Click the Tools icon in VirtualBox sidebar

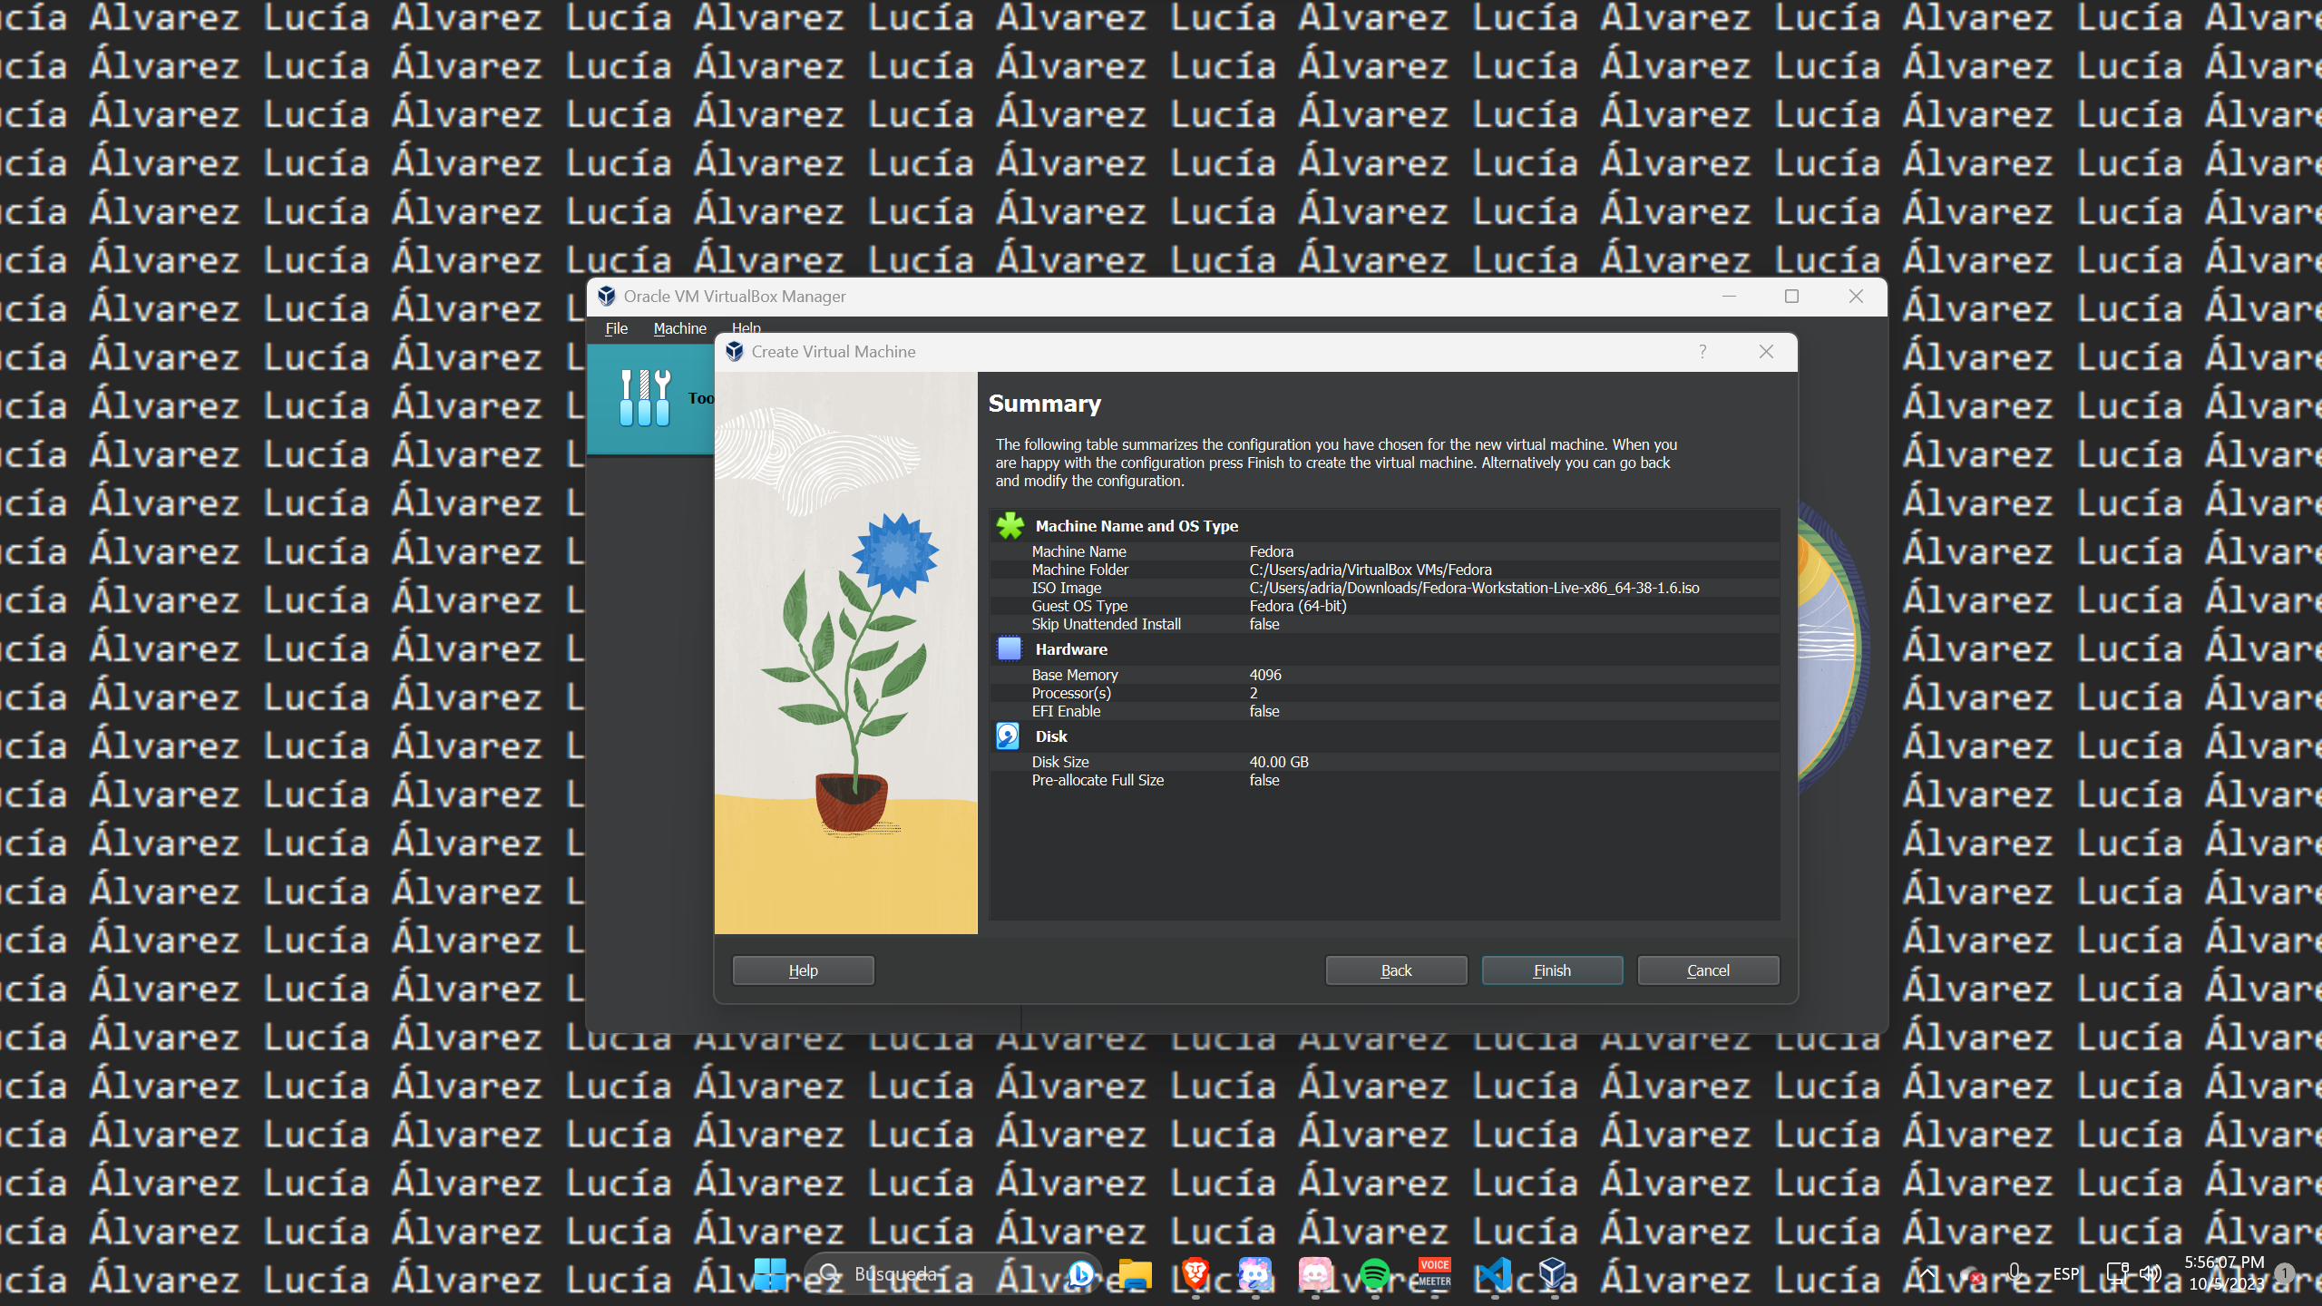645,398
